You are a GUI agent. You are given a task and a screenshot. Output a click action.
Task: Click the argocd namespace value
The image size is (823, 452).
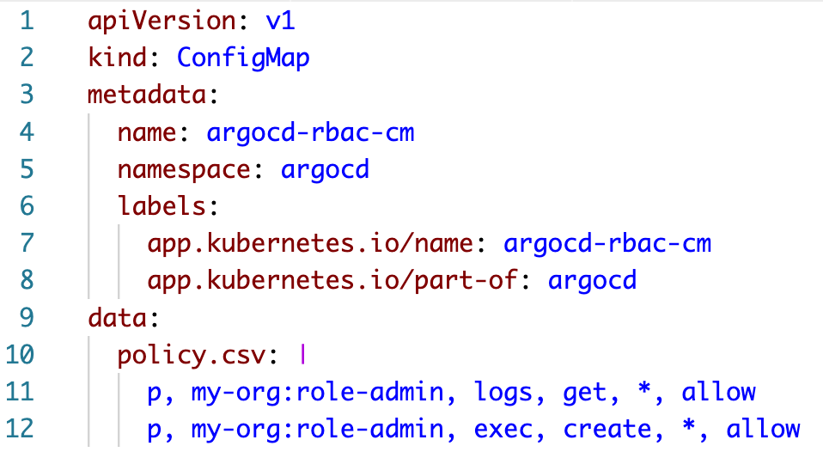(325, 169)
